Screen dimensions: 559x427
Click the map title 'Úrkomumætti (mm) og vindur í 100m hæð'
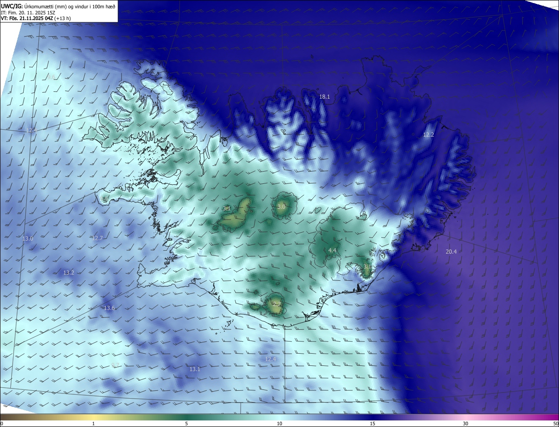(x=69, y=6)
